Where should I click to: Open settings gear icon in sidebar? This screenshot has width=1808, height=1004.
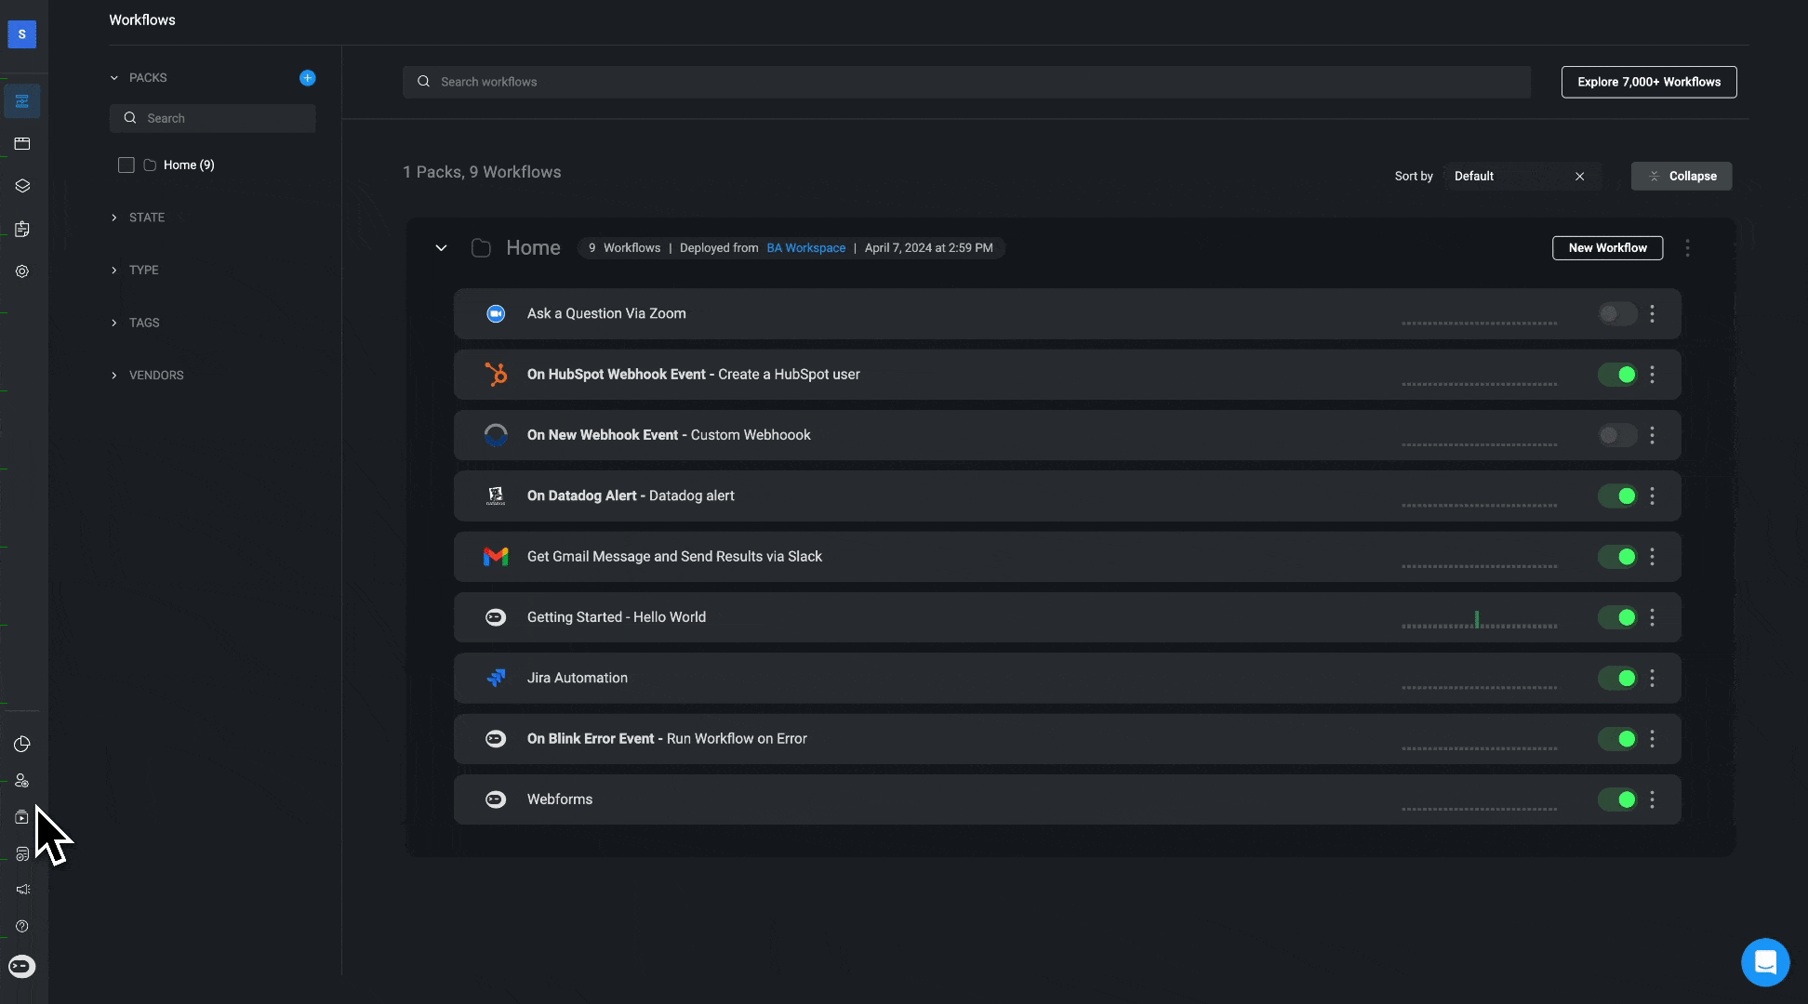point(22,271)
